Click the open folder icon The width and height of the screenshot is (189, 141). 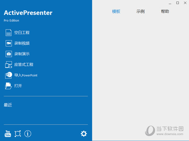click(x=9, y=86)
